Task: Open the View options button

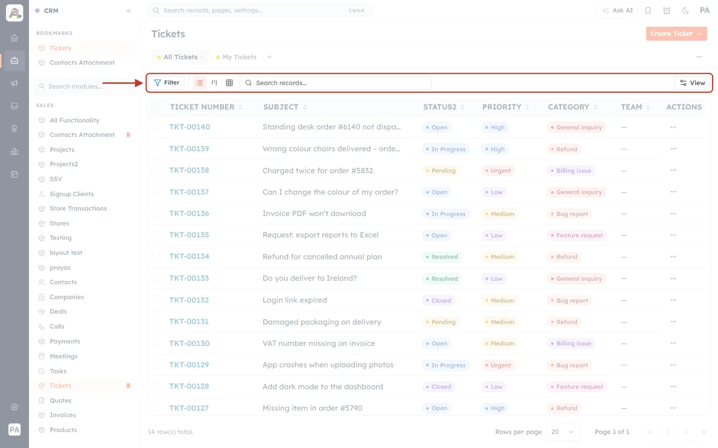Action: (693, 83)
